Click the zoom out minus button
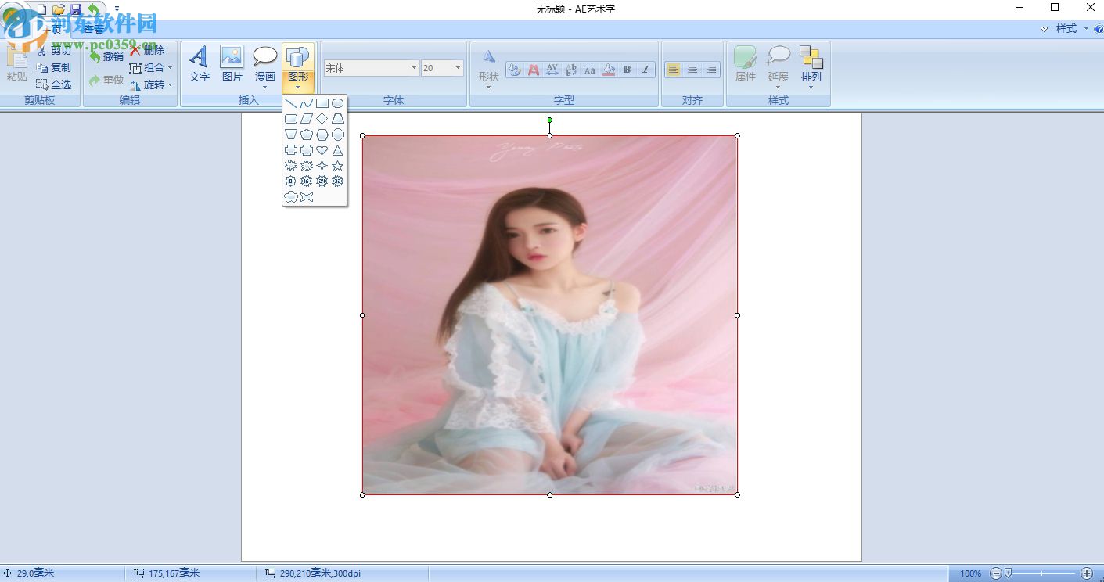1104x582 pixels. pyautogui.click(x=996, y=573)
